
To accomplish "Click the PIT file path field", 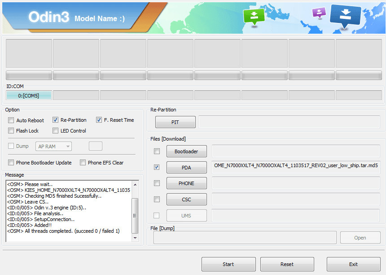I will (289, 122).
